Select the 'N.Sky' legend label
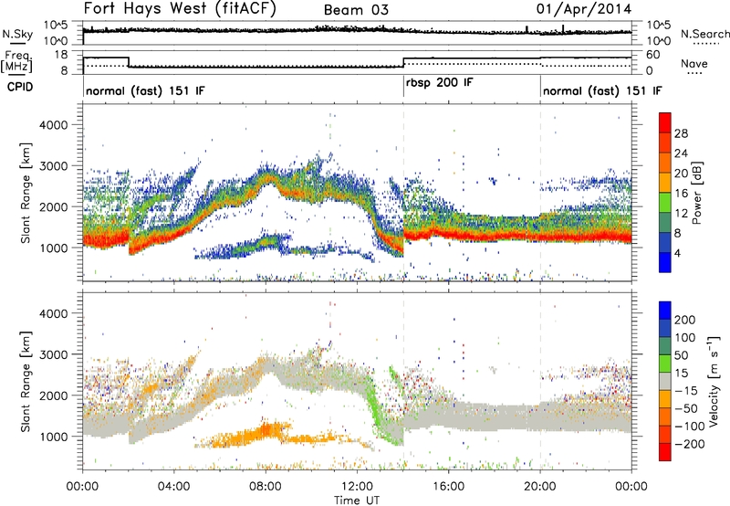This screenshot has height=506, width=730. pos(17,34)
